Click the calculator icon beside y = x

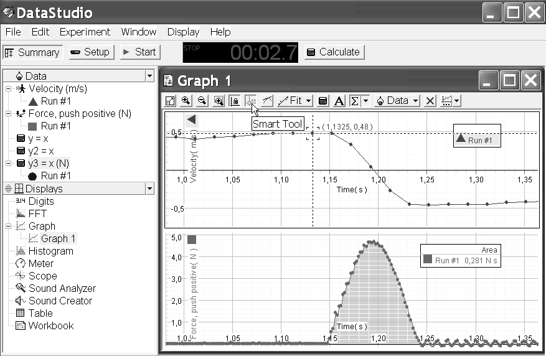pos(21,139)
